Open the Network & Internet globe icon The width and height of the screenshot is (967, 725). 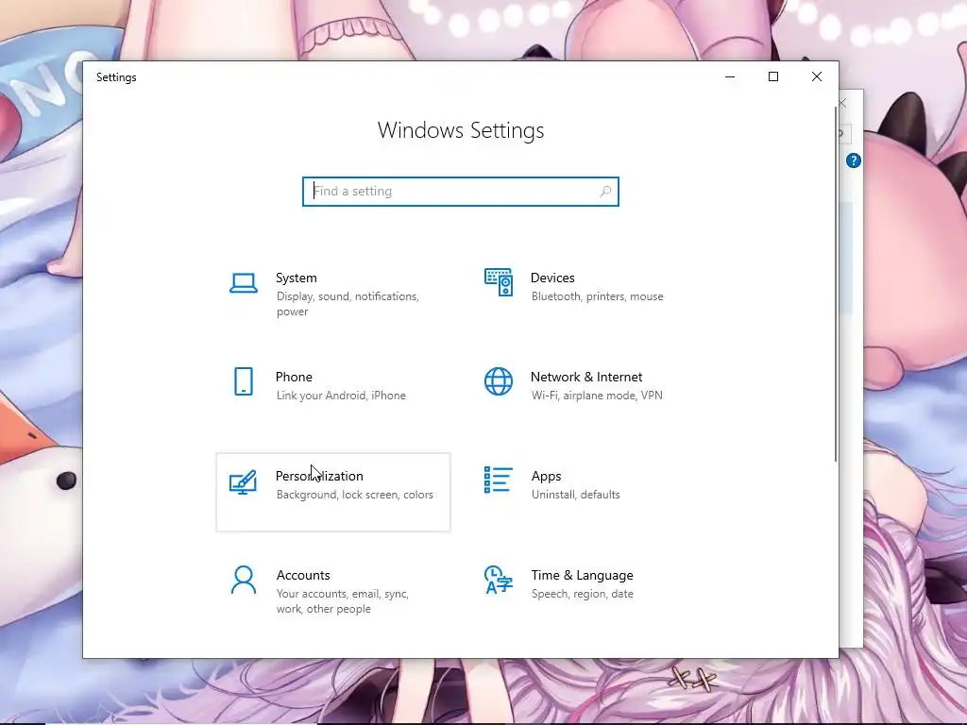pos(499,381)
